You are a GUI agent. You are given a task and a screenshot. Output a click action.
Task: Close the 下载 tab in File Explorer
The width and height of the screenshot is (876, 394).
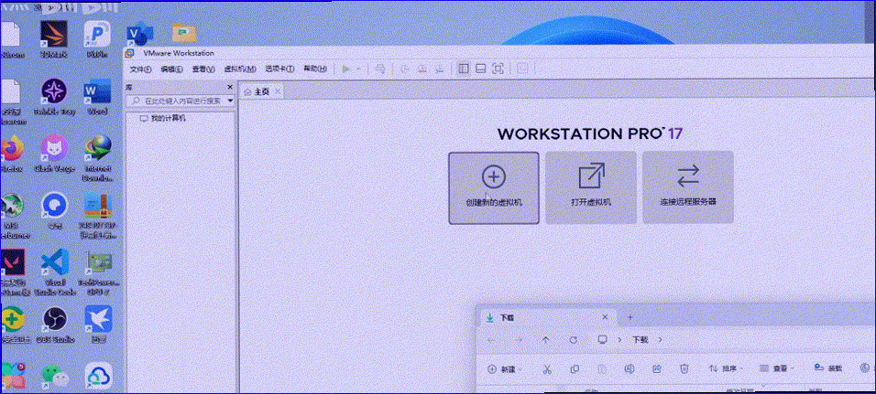pyautogui.click(x=605, y=317)
